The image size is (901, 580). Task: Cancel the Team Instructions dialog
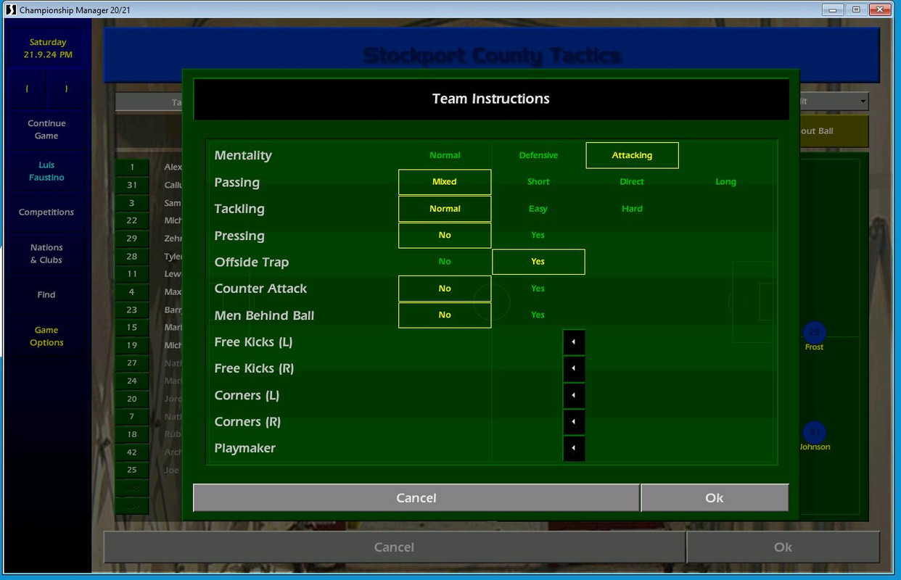tap(416, 498)
